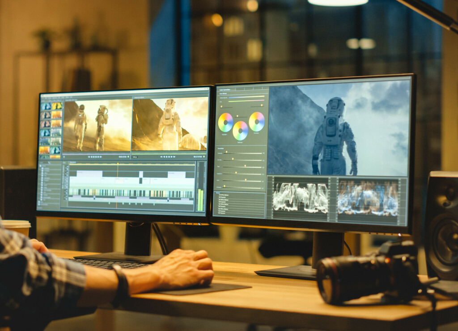Click the luma waveform scope
Image resolution: width=458 pixels, height=331 pixels.
point(301,198)
